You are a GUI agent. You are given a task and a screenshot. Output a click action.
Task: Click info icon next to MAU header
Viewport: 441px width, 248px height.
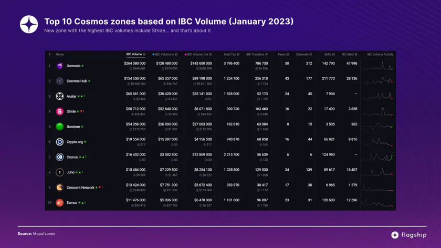tap(333, 54)
